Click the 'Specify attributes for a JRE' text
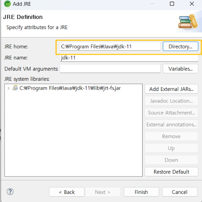This screenshot has width=202, height=202. coord(37,27)
